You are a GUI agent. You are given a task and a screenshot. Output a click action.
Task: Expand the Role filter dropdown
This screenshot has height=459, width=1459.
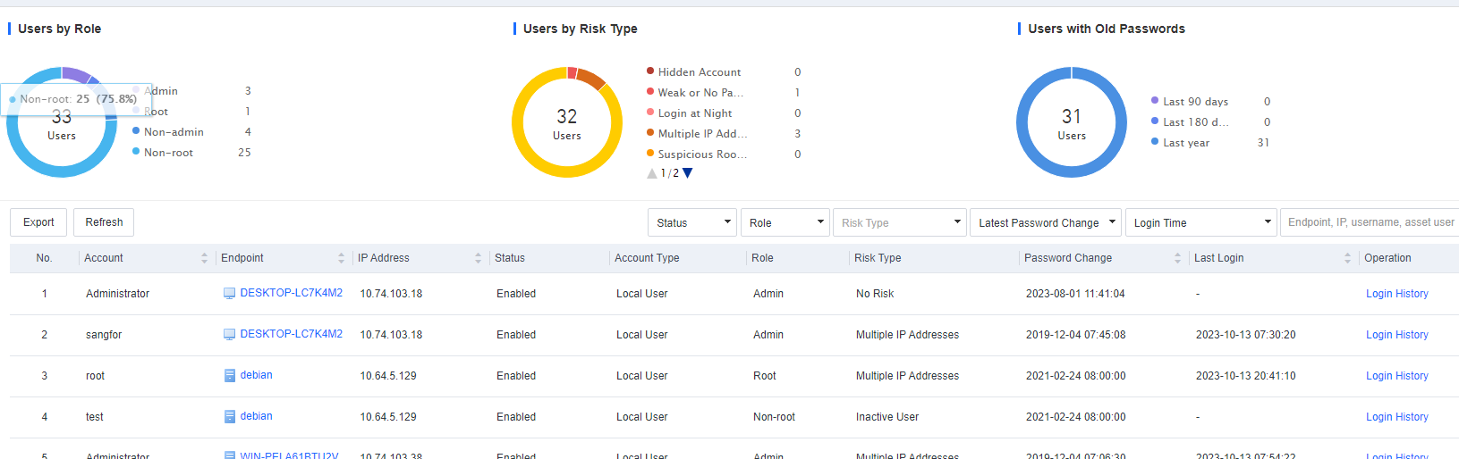click(785, 222)
